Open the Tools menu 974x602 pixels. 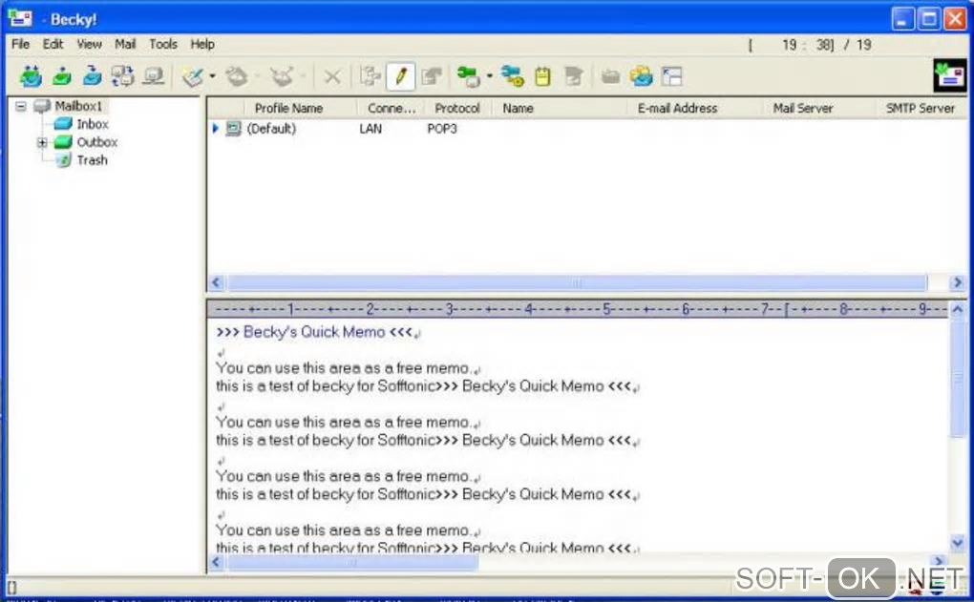coord(163,44)
